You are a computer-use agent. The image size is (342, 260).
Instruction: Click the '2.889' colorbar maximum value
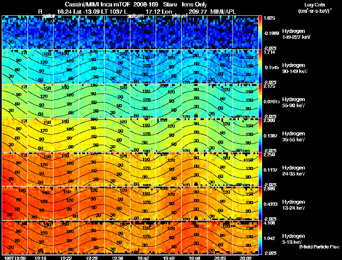[x=269, y=189]
